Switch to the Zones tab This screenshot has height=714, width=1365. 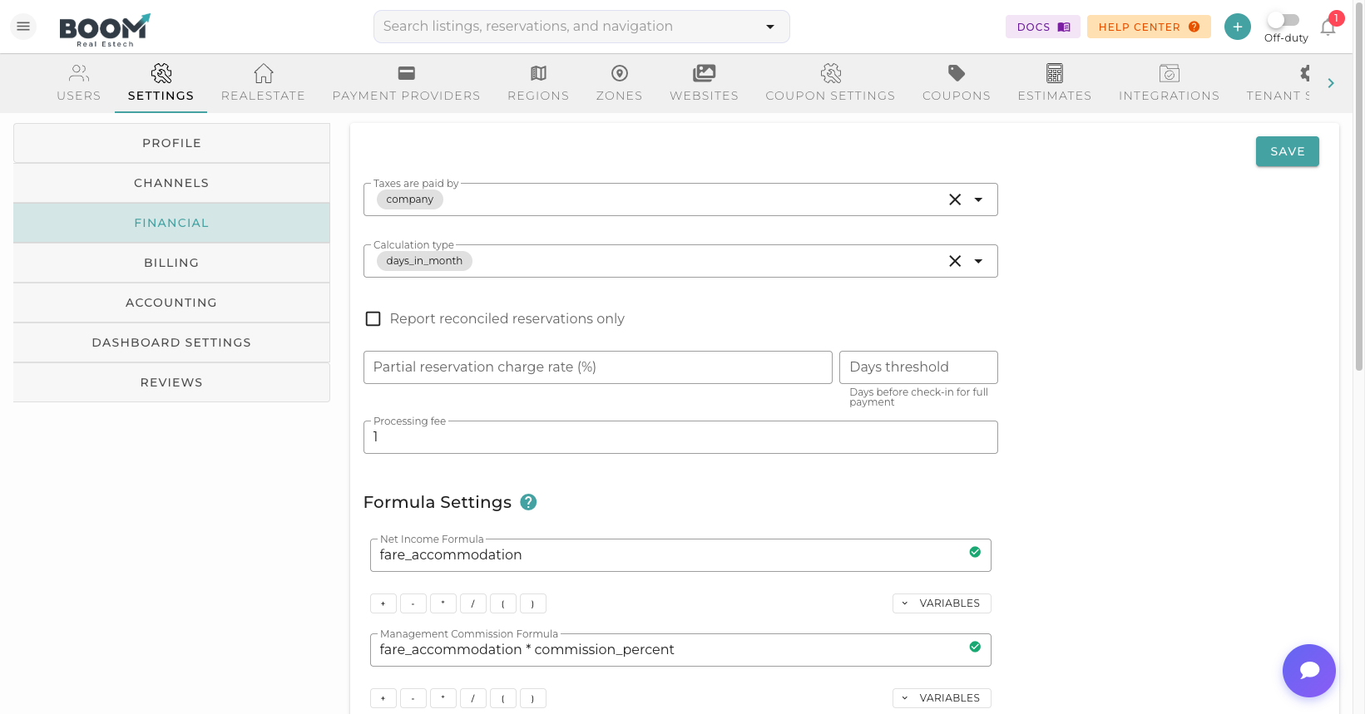(x=620, y=83)
